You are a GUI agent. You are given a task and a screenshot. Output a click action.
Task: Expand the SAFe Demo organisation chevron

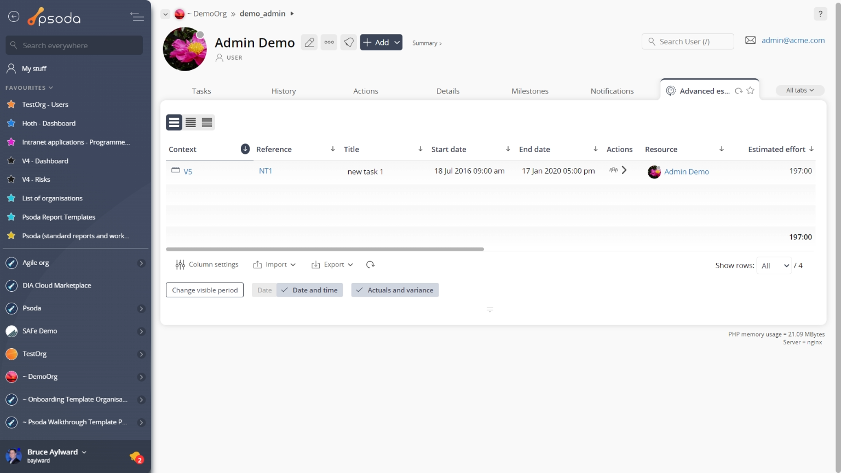[x=141, y=332]
